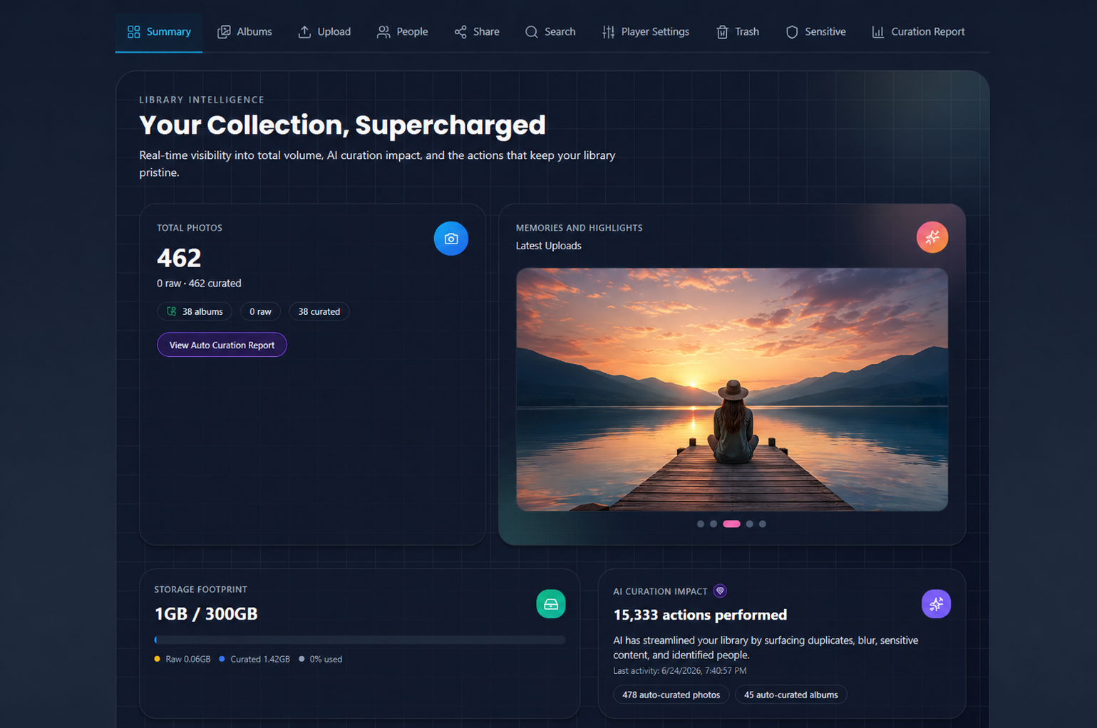
Task: Click the blue camera icon in Total Photos
Action: [450, 239]
